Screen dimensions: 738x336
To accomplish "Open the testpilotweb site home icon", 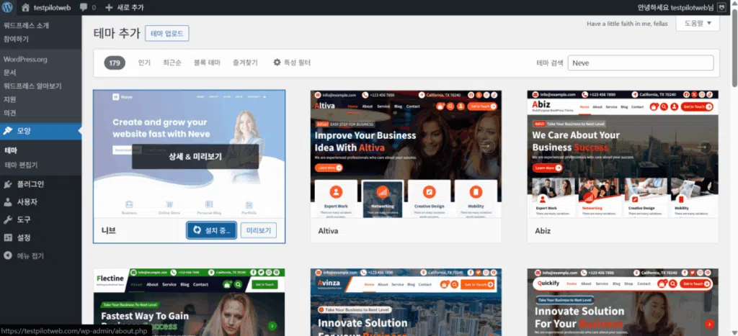I will pyautogui.click(x=25, y=7).
